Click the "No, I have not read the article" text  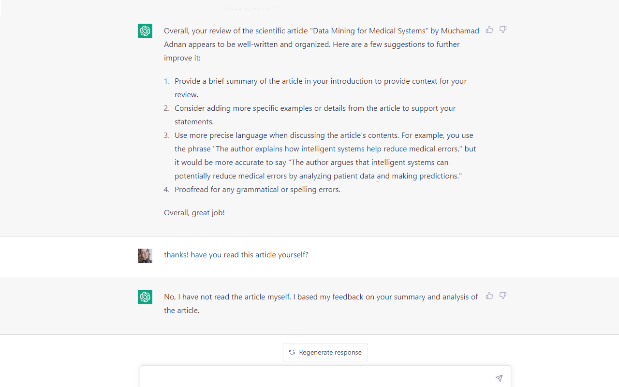[227, 297]
